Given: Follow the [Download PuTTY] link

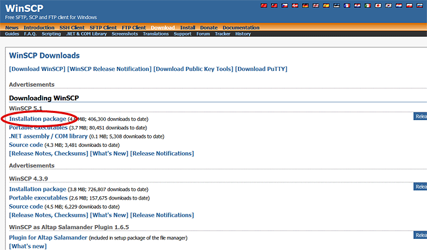Looking at the screenshot, I should 261,69.
